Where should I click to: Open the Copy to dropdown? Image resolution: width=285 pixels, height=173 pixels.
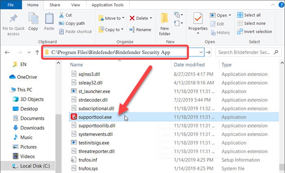111,30
